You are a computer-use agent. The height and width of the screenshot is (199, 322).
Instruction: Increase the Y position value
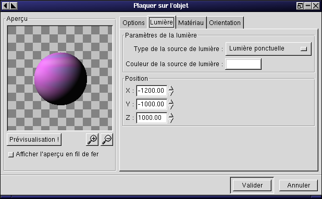171,102
